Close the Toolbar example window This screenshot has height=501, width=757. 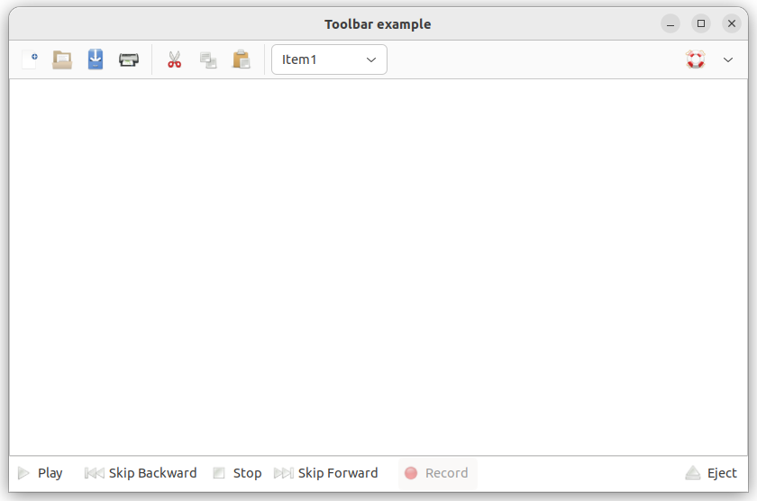pos(732,24)
